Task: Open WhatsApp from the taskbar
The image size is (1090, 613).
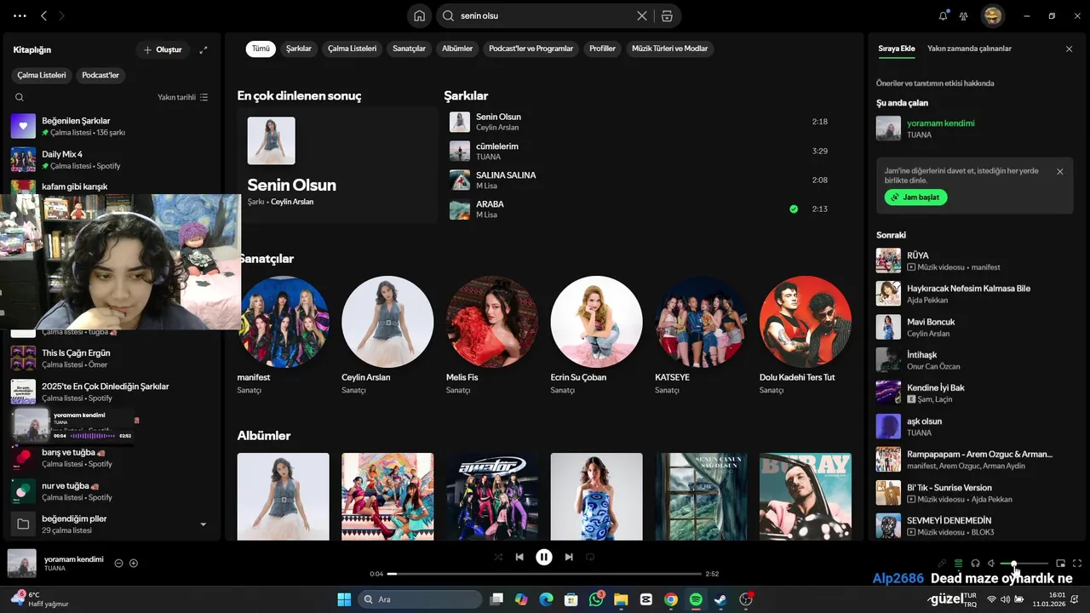Action: [x=596, y=599]
